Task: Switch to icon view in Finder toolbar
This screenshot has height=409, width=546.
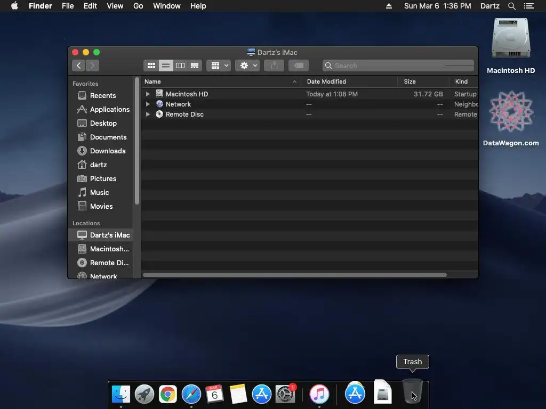Action: click(x=151, y=66)
